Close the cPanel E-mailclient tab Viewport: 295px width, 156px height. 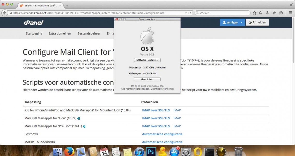pos(60,6)
